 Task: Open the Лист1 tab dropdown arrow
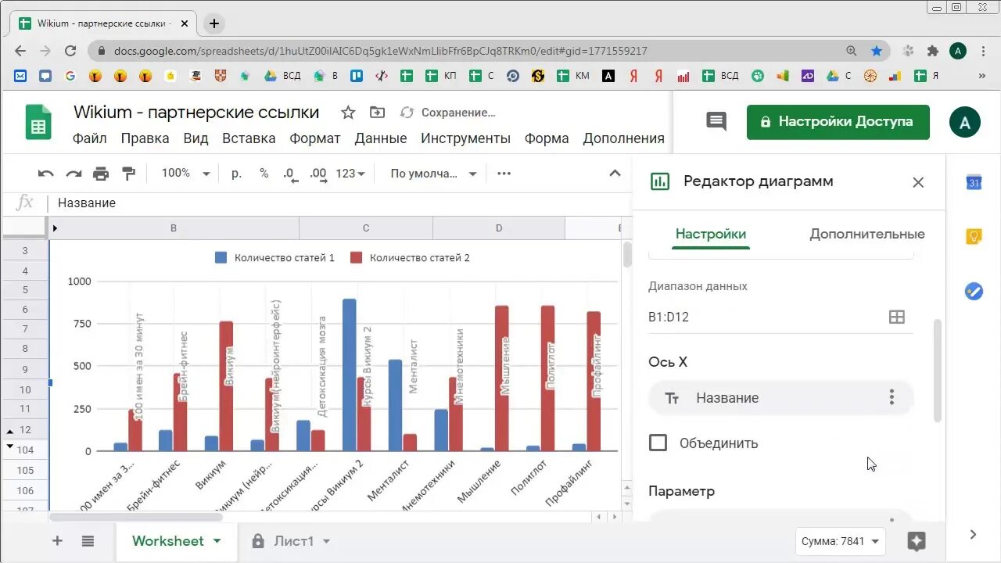point(326,541)
